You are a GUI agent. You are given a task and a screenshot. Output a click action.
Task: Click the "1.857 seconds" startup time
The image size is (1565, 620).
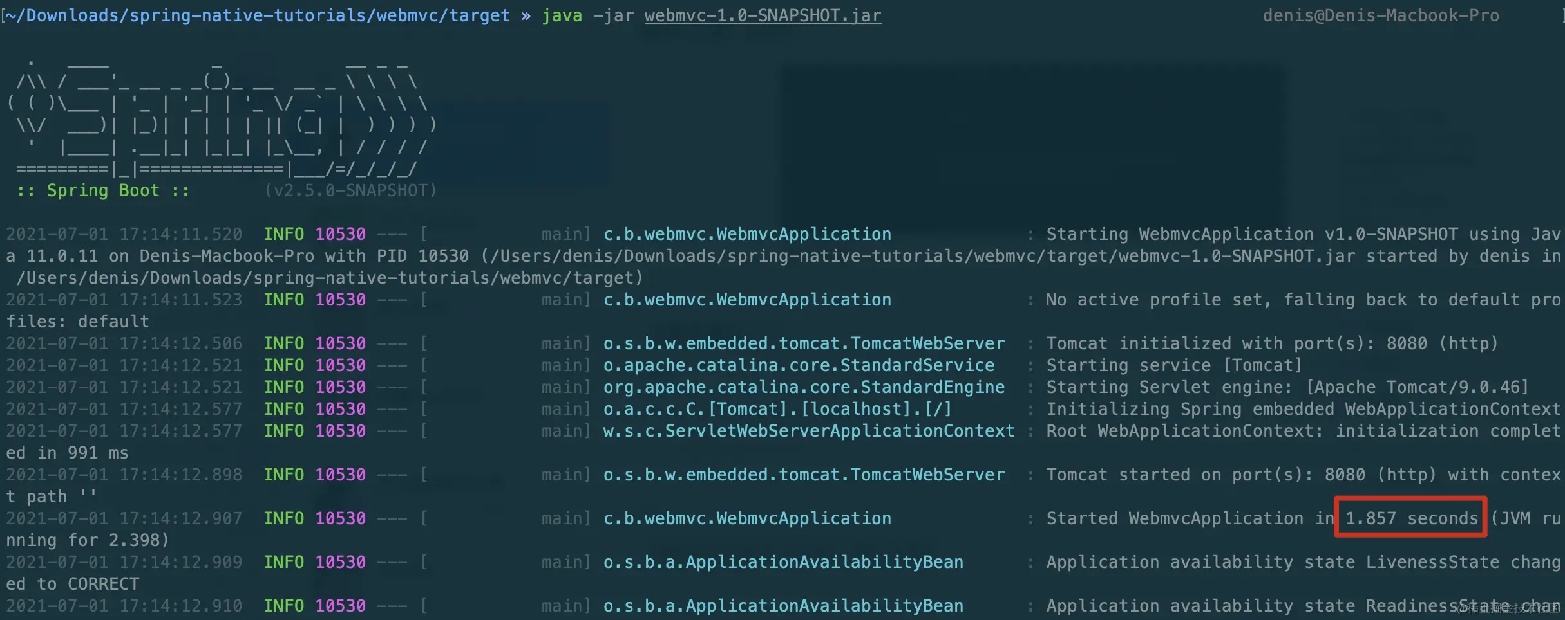point(1412,518)
